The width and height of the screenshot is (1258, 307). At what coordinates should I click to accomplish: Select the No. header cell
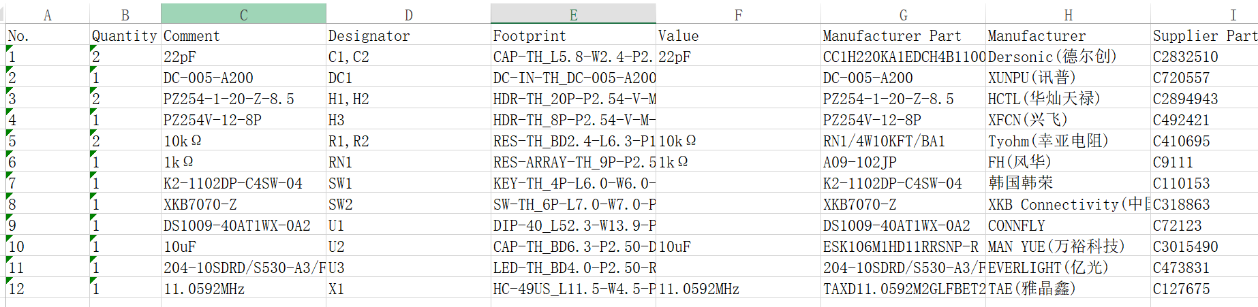click(x=48, y=36)
